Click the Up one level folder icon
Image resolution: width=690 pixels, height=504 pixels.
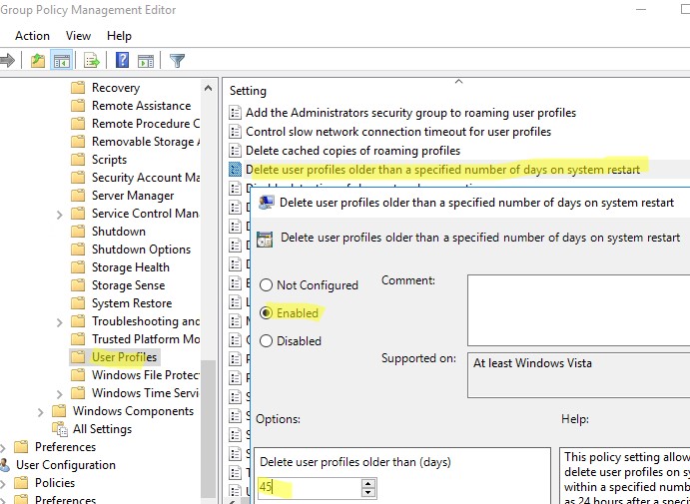click(38, 61)
